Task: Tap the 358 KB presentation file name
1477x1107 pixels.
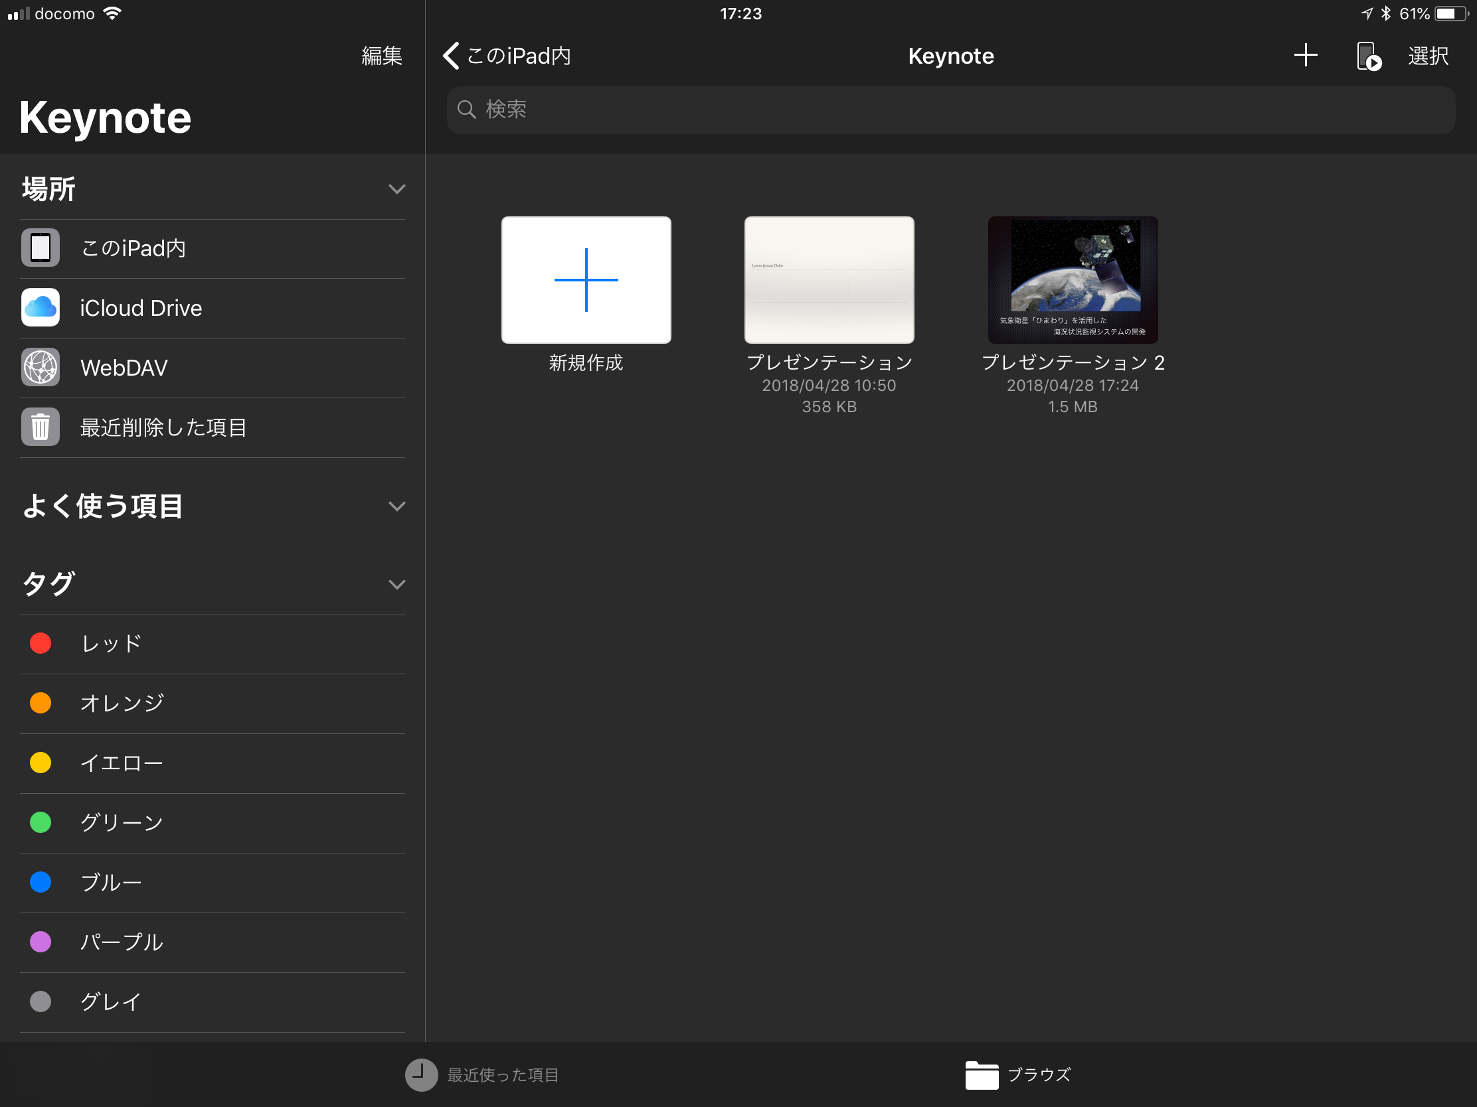Action: click(x=829, y=363)
